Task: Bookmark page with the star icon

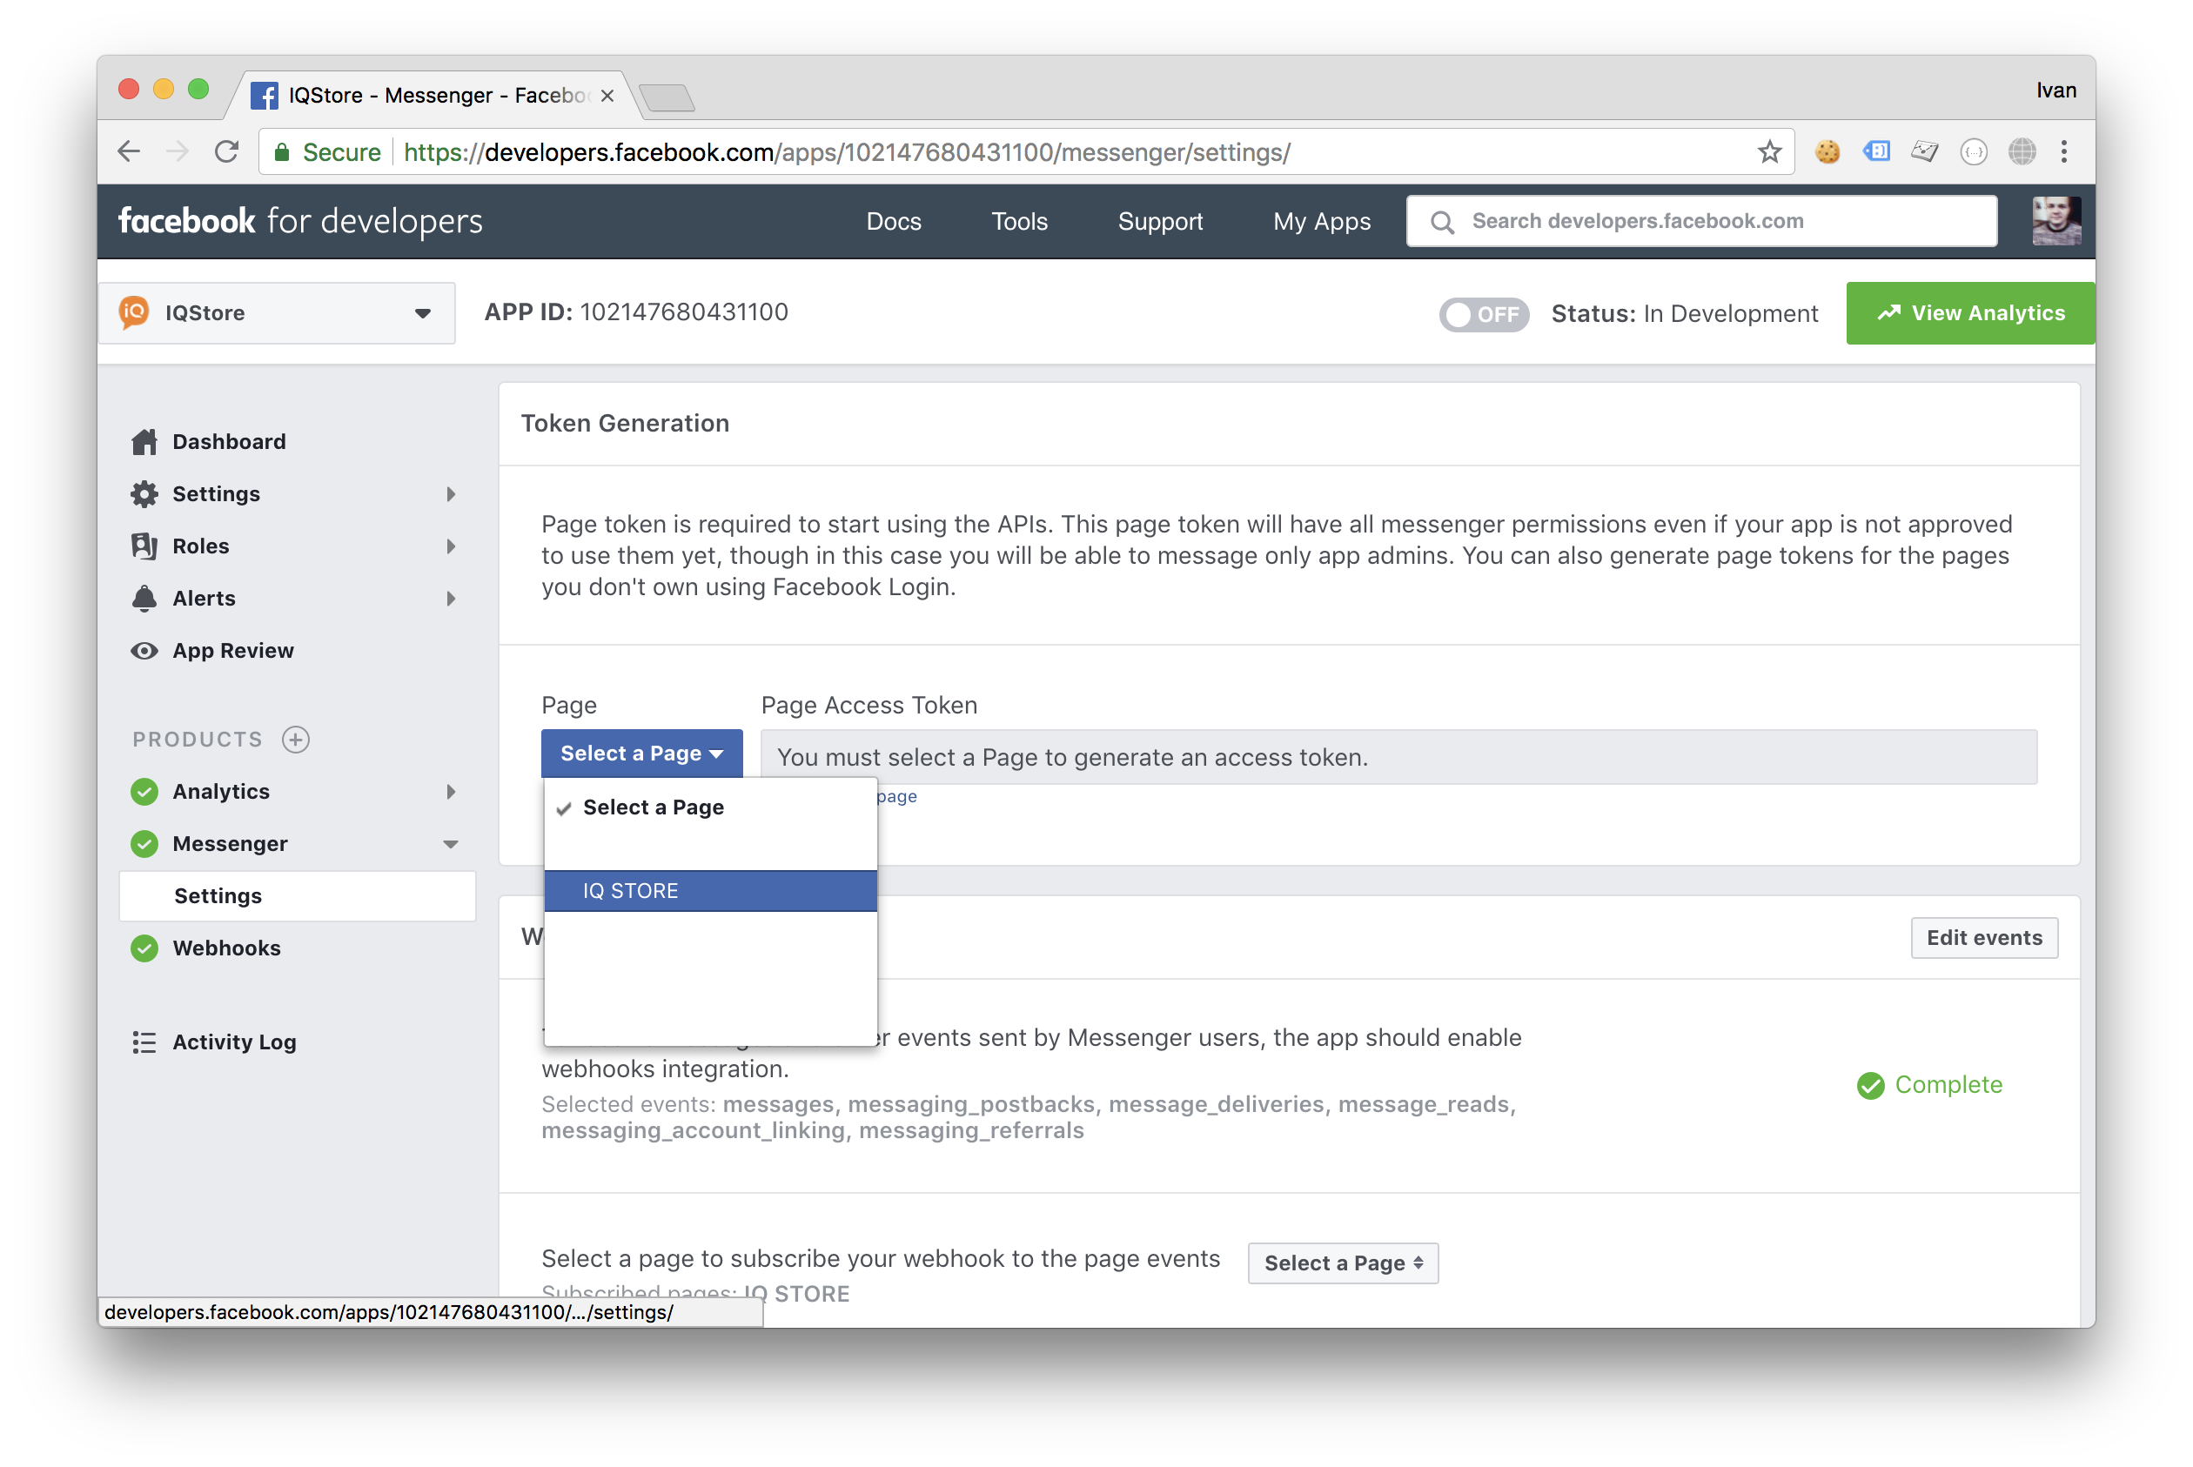Action: pyautogui.click(x=1768, y=151)
